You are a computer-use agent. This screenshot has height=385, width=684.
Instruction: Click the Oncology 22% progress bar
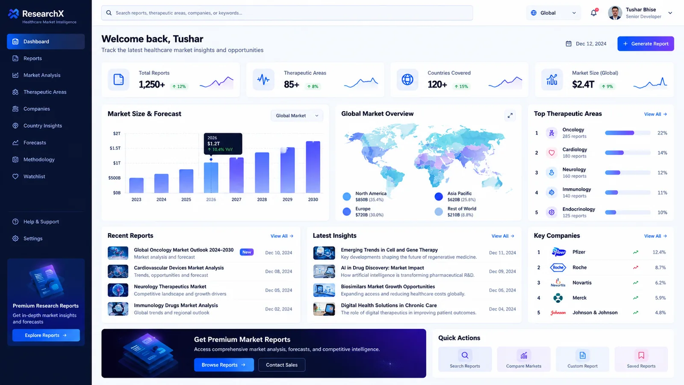(x=628, y=133)
